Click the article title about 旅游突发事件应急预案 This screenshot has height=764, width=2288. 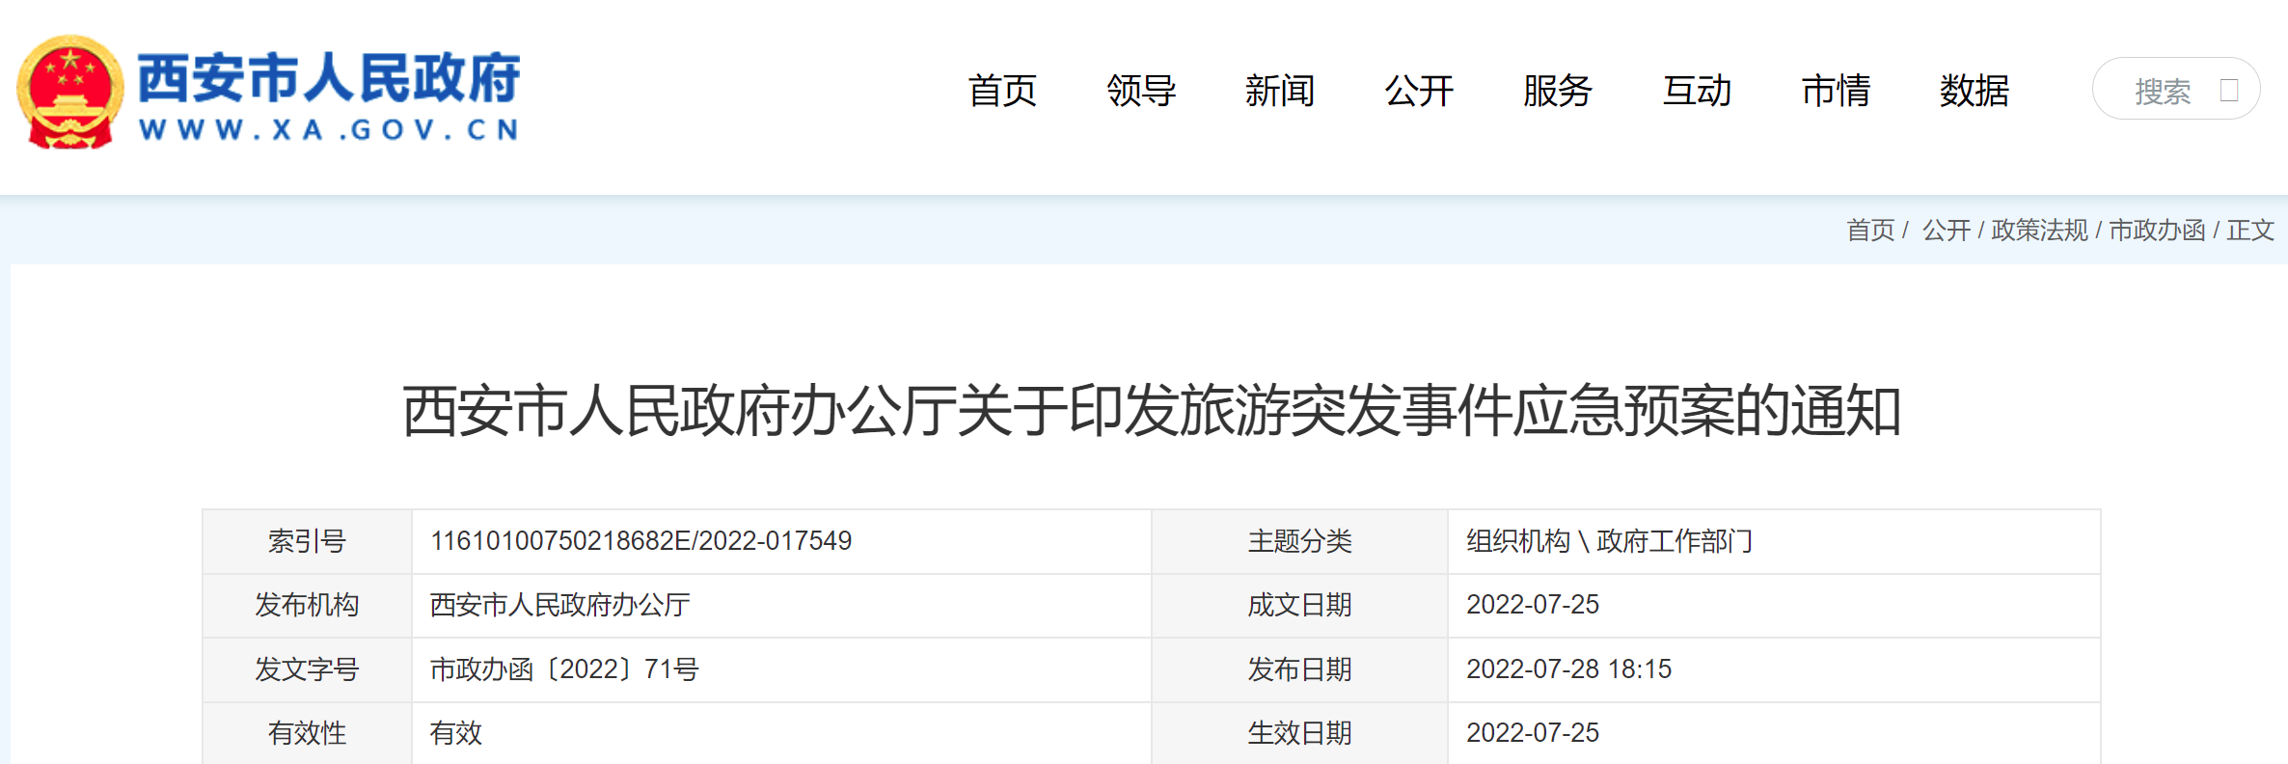pos(1152,411)
